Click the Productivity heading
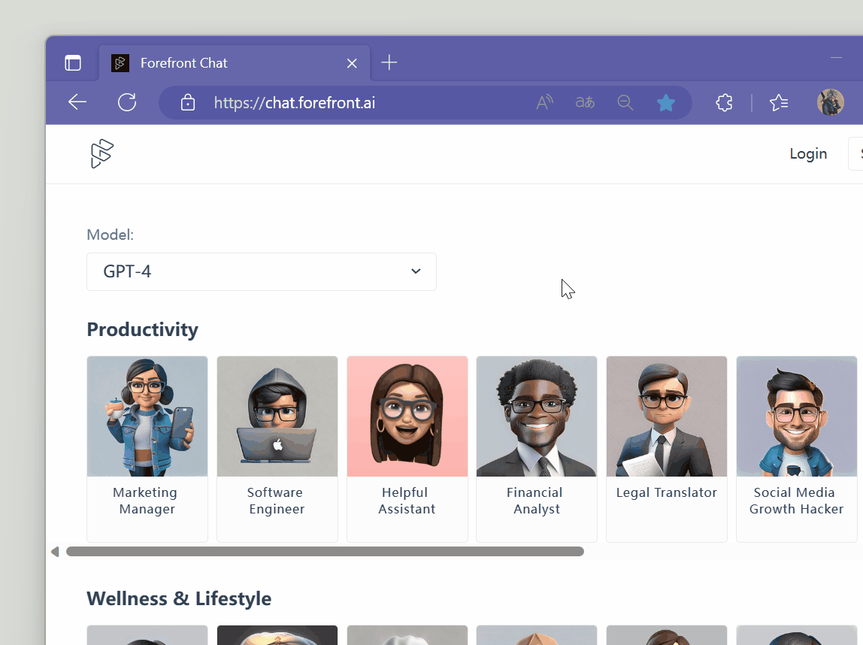Viewport: 863px width, 645px height. [x=143, y=330]
